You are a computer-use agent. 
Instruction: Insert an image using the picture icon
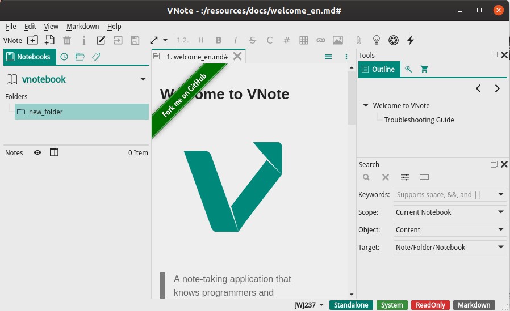pos(338,40)
